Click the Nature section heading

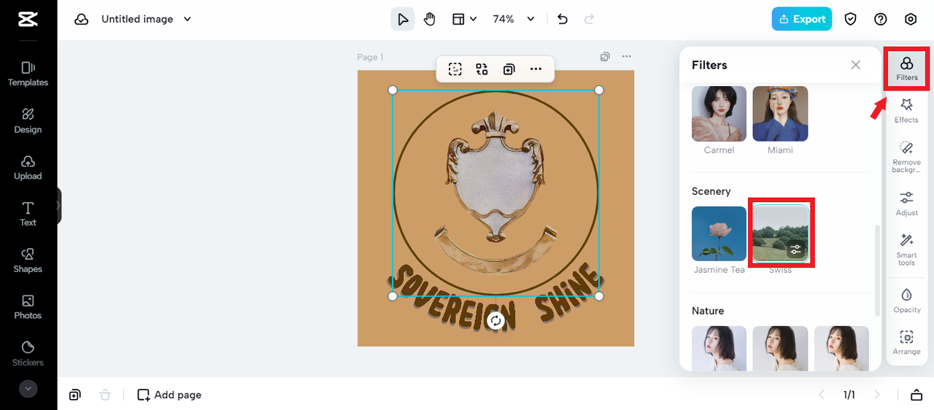708,311
